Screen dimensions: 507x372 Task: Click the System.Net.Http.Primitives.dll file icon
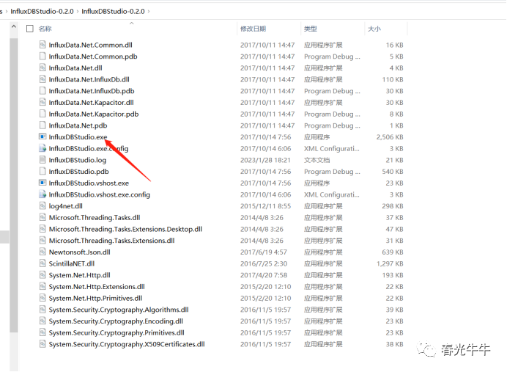(x=42, y=298)
